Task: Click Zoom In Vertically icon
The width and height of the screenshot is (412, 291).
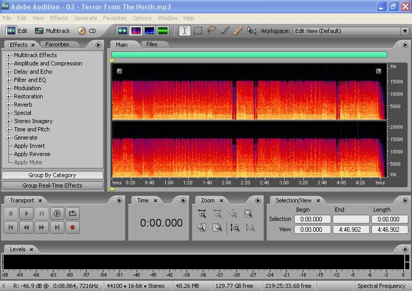Action: [x=235, y=227]
